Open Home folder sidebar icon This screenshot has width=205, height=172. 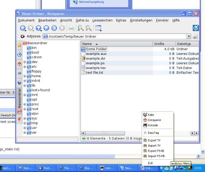click(19, 64)
